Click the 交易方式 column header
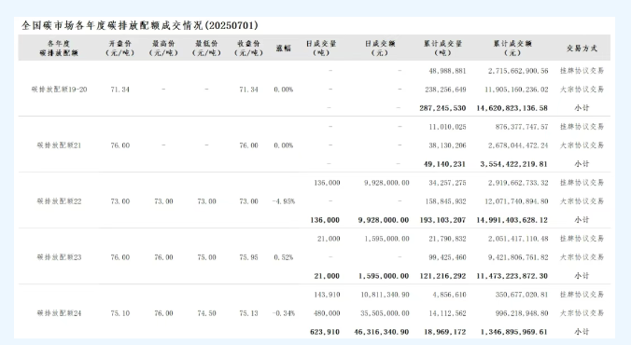The image size is (631, 345). (x=582, y=48)
